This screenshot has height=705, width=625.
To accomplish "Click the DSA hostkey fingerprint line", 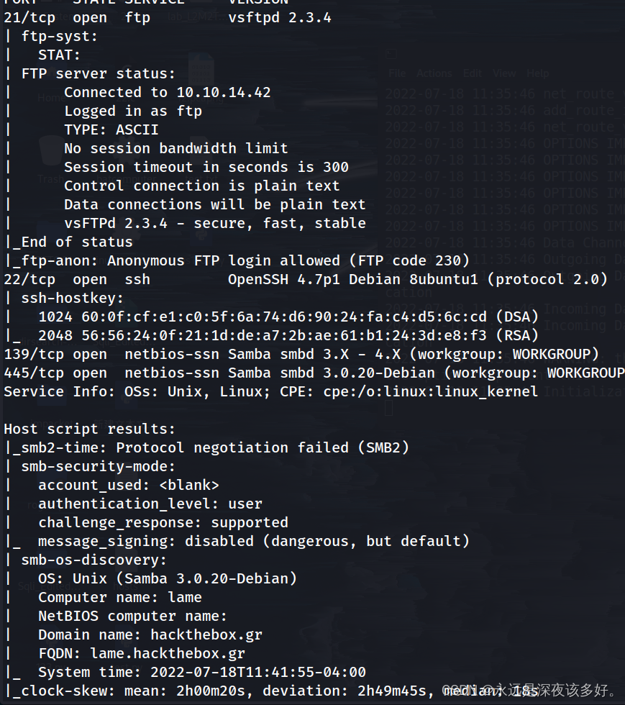I will pos(288,317).
